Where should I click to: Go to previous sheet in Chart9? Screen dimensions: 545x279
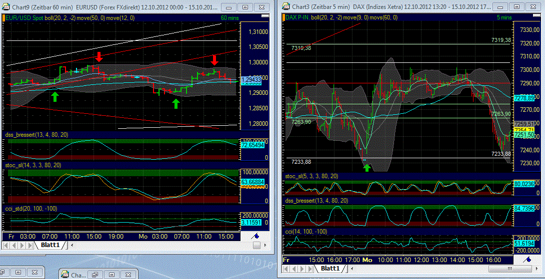14,245
